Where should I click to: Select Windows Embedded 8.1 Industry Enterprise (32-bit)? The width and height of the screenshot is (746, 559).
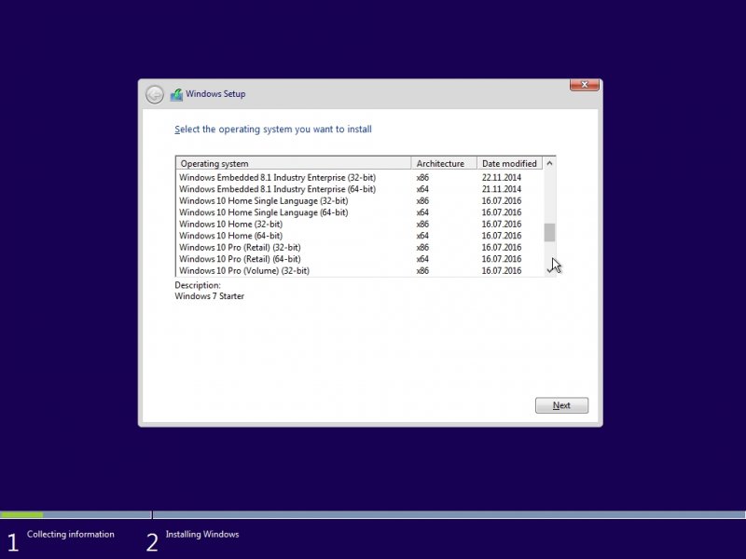(360, 177)
